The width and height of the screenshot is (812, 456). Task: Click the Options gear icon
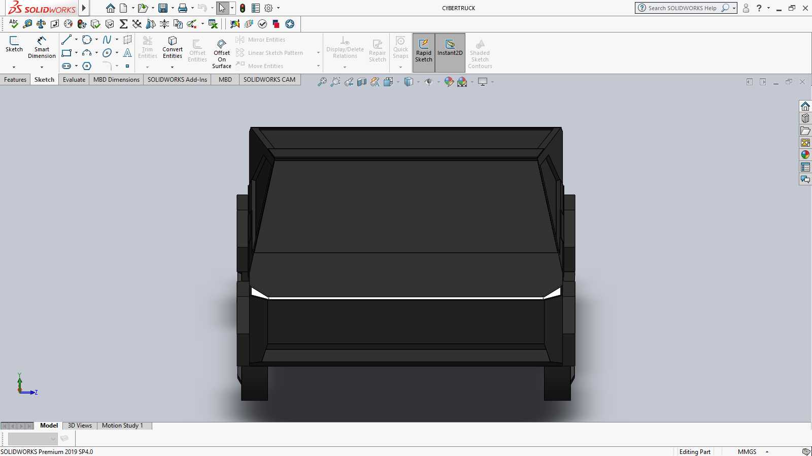coord(268,8)
